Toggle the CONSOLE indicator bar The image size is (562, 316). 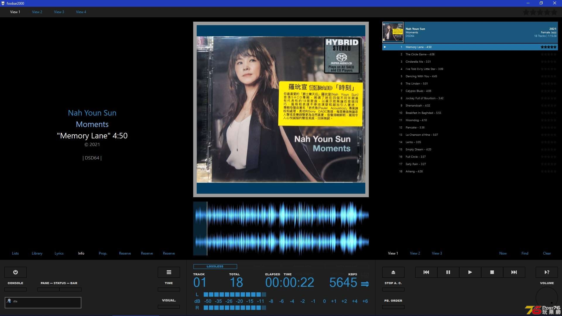[16, 289]
